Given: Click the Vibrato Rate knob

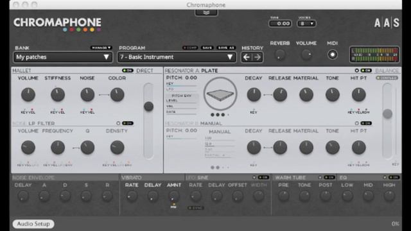Looking at the screenshot, I should (132, 196).
